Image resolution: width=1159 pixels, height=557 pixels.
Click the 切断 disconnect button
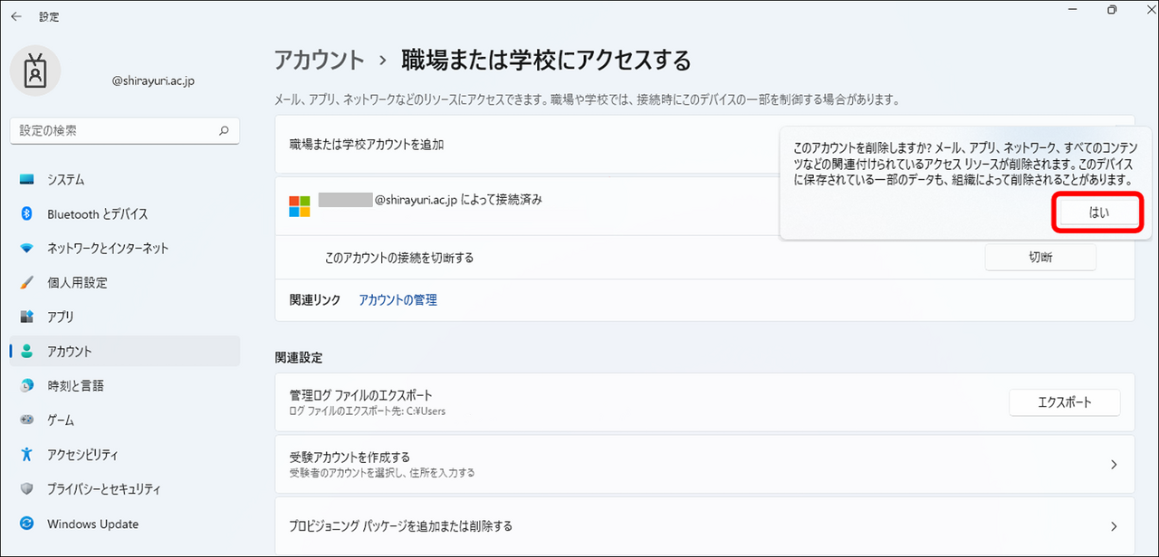click(1039, 257)
